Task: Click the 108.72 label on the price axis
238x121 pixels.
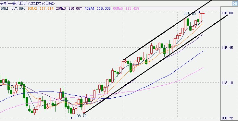Action: tap(227, 118)
